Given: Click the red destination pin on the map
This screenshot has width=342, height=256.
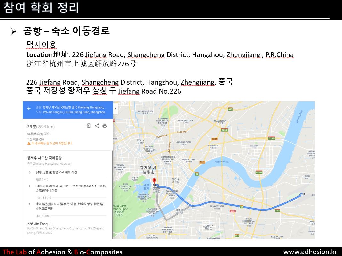Looking at the screenshot, I should 154,181.
